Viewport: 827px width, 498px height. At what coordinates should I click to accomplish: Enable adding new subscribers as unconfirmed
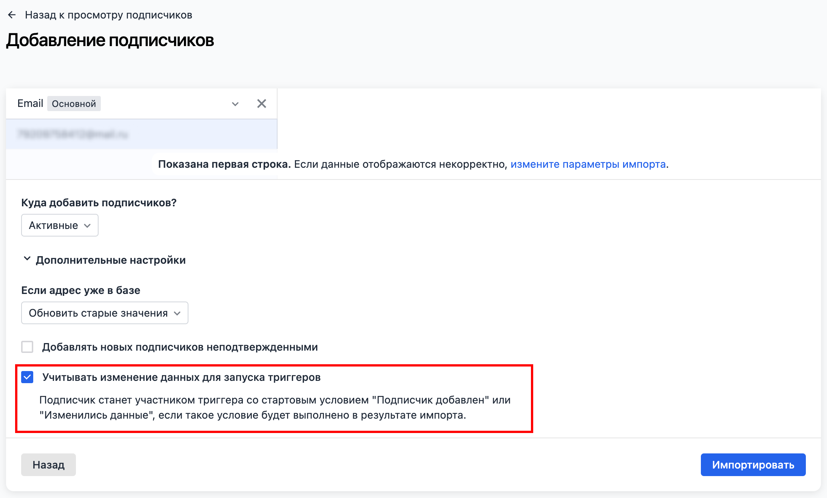click(27, 347)
